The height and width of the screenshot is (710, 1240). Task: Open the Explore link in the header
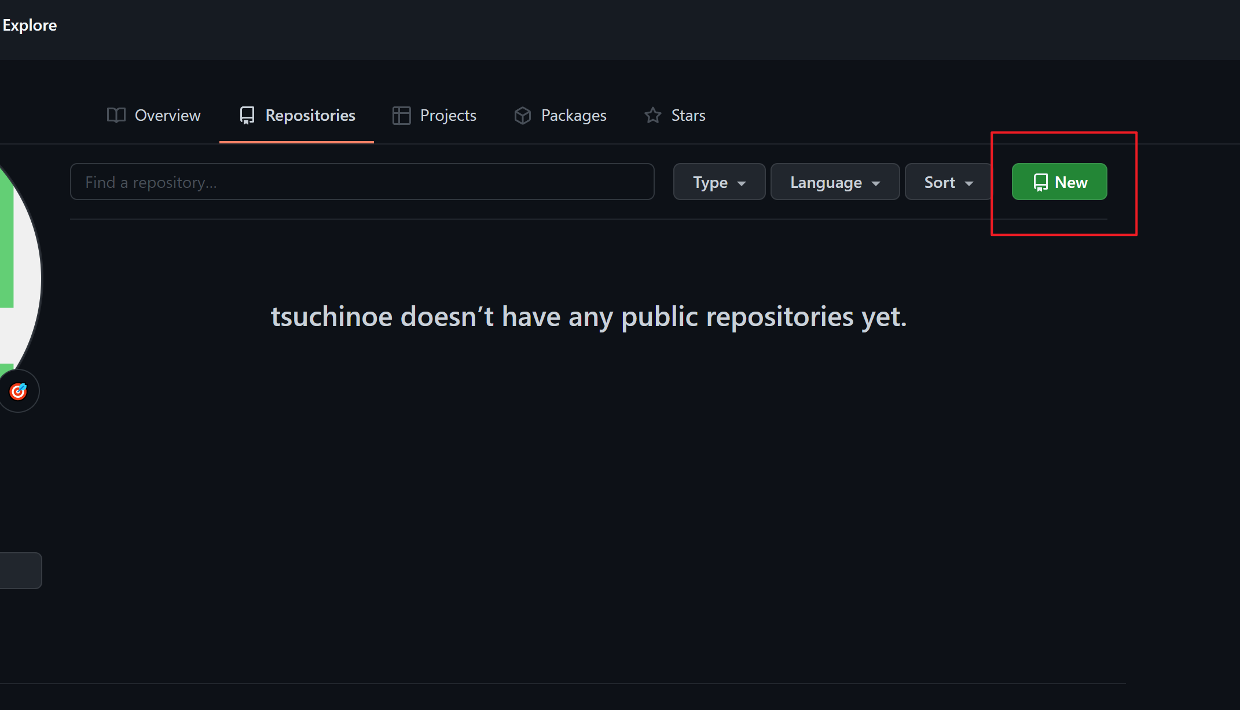click(30, 25)
